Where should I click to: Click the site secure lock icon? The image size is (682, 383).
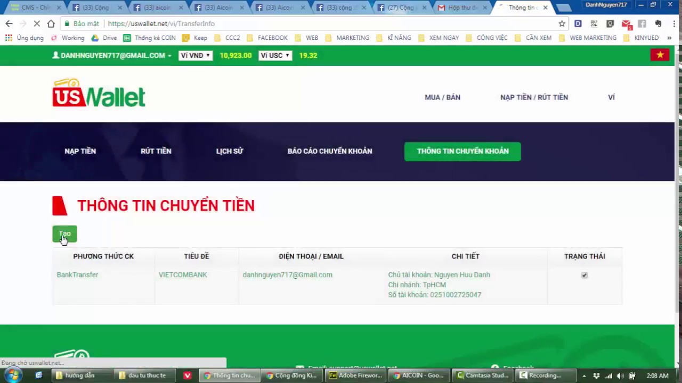[67, 23]
